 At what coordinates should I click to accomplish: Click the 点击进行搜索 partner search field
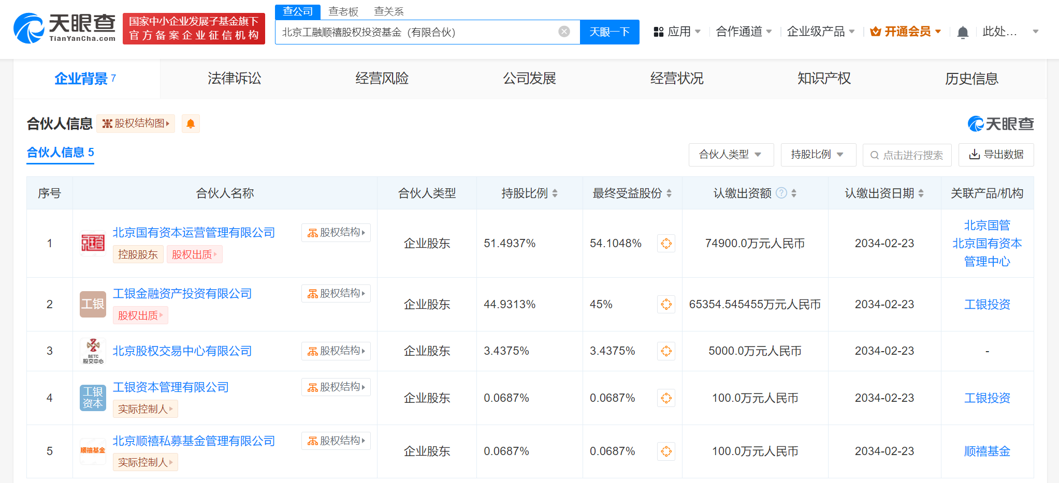coord(907,155)
